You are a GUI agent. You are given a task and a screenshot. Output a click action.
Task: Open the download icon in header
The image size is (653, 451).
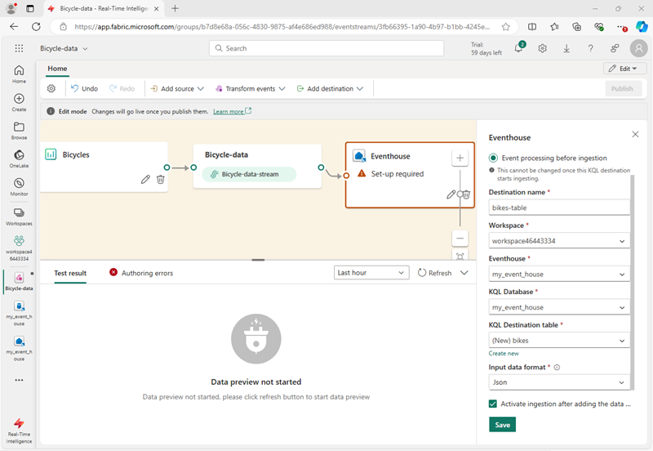566,48
